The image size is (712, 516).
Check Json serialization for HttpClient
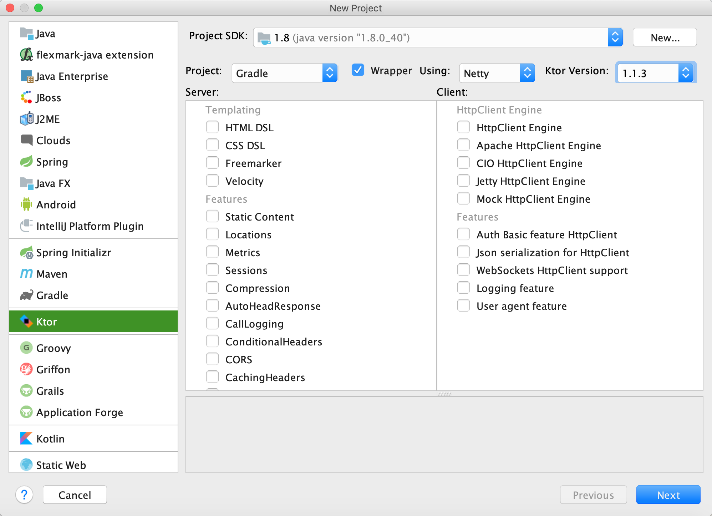(464, 252)
